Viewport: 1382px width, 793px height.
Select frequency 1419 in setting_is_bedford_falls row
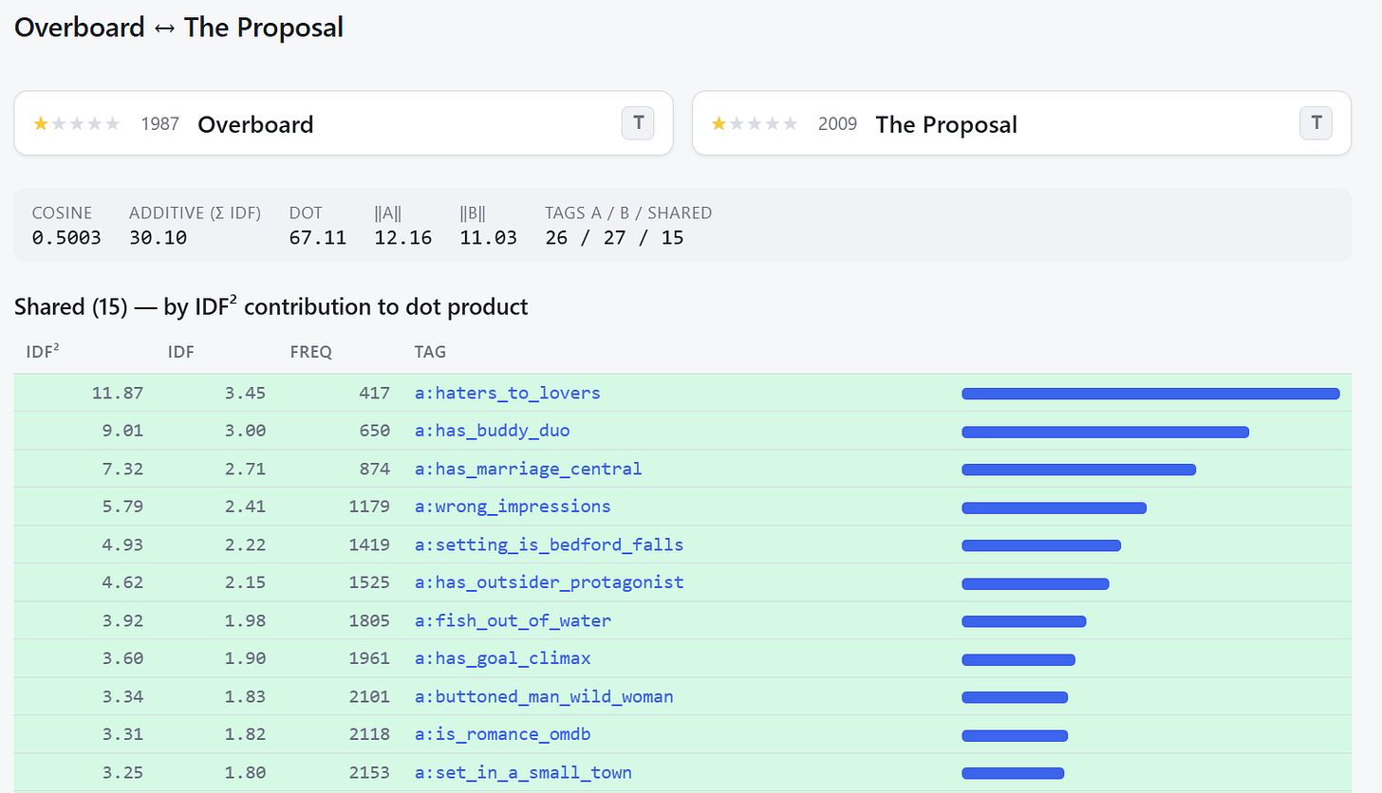(x=369, y=544)
